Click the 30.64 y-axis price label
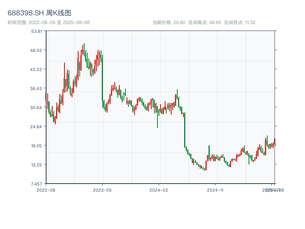This screenshot has width=305, height=229. coord(37,108)
